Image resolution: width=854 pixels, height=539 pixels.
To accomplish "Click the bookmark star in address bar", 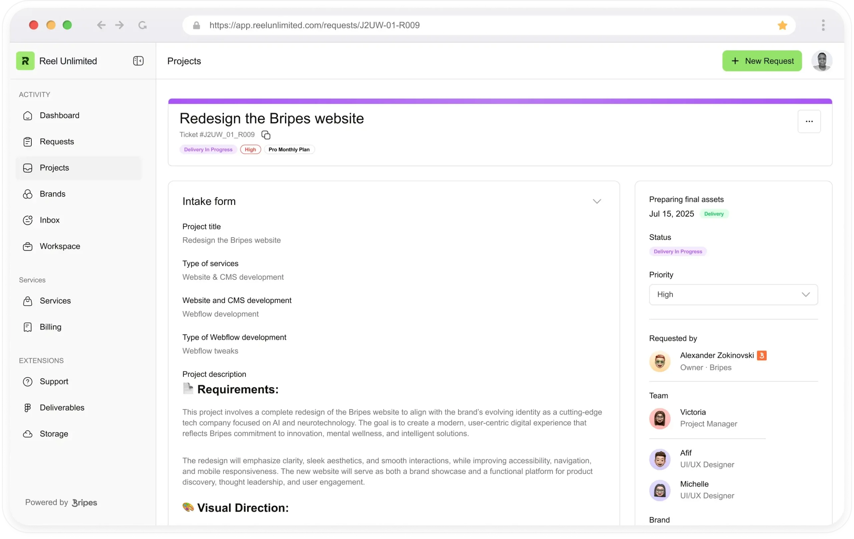I will coord(782,25).
